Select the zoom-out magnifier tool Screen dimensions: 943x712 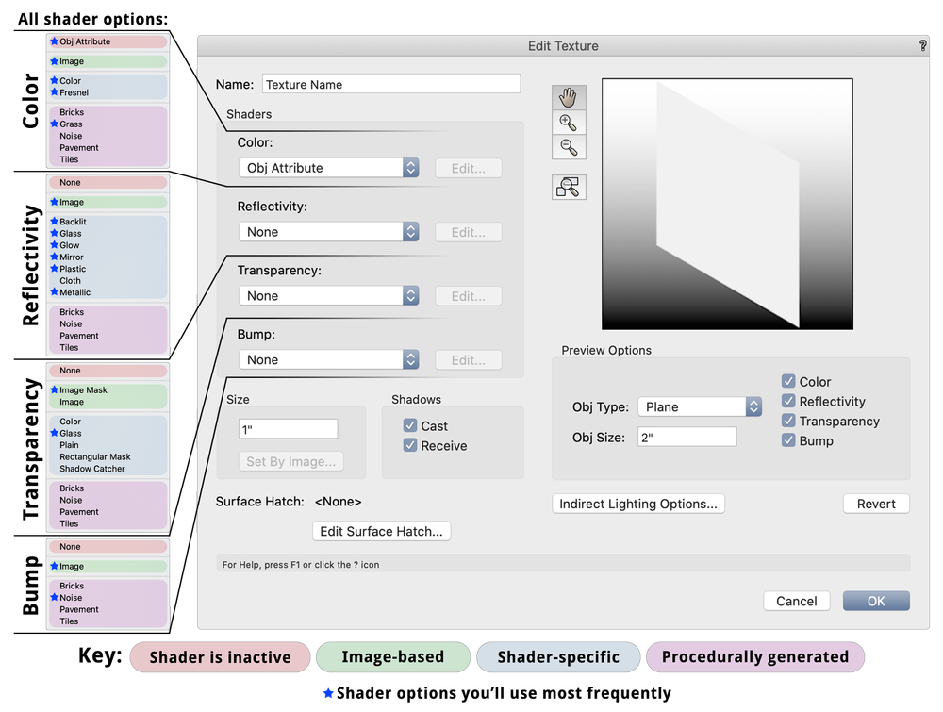click(x=570, y=146)
